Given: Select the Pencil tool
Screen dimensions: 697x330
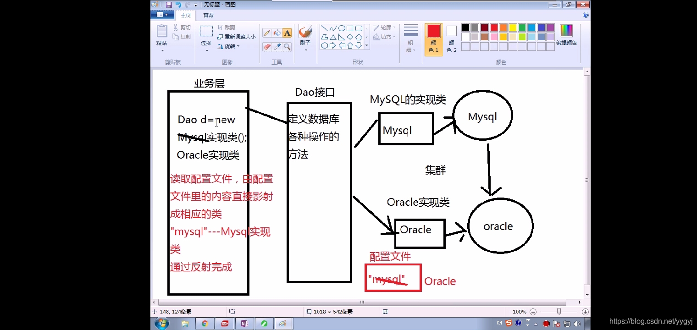Looking at the screenshot, I should pyautogui.click(x=267, y=33).
